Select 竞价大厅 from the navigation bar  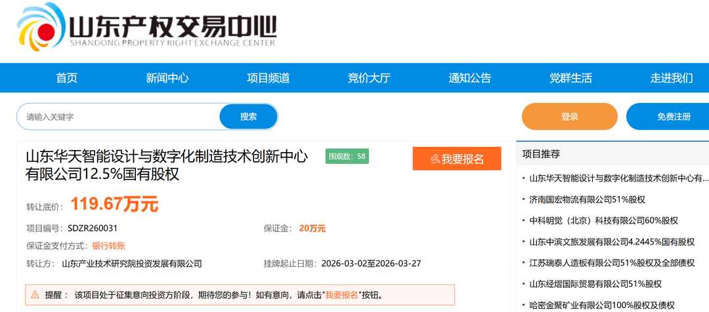click(x=369, y=78)
